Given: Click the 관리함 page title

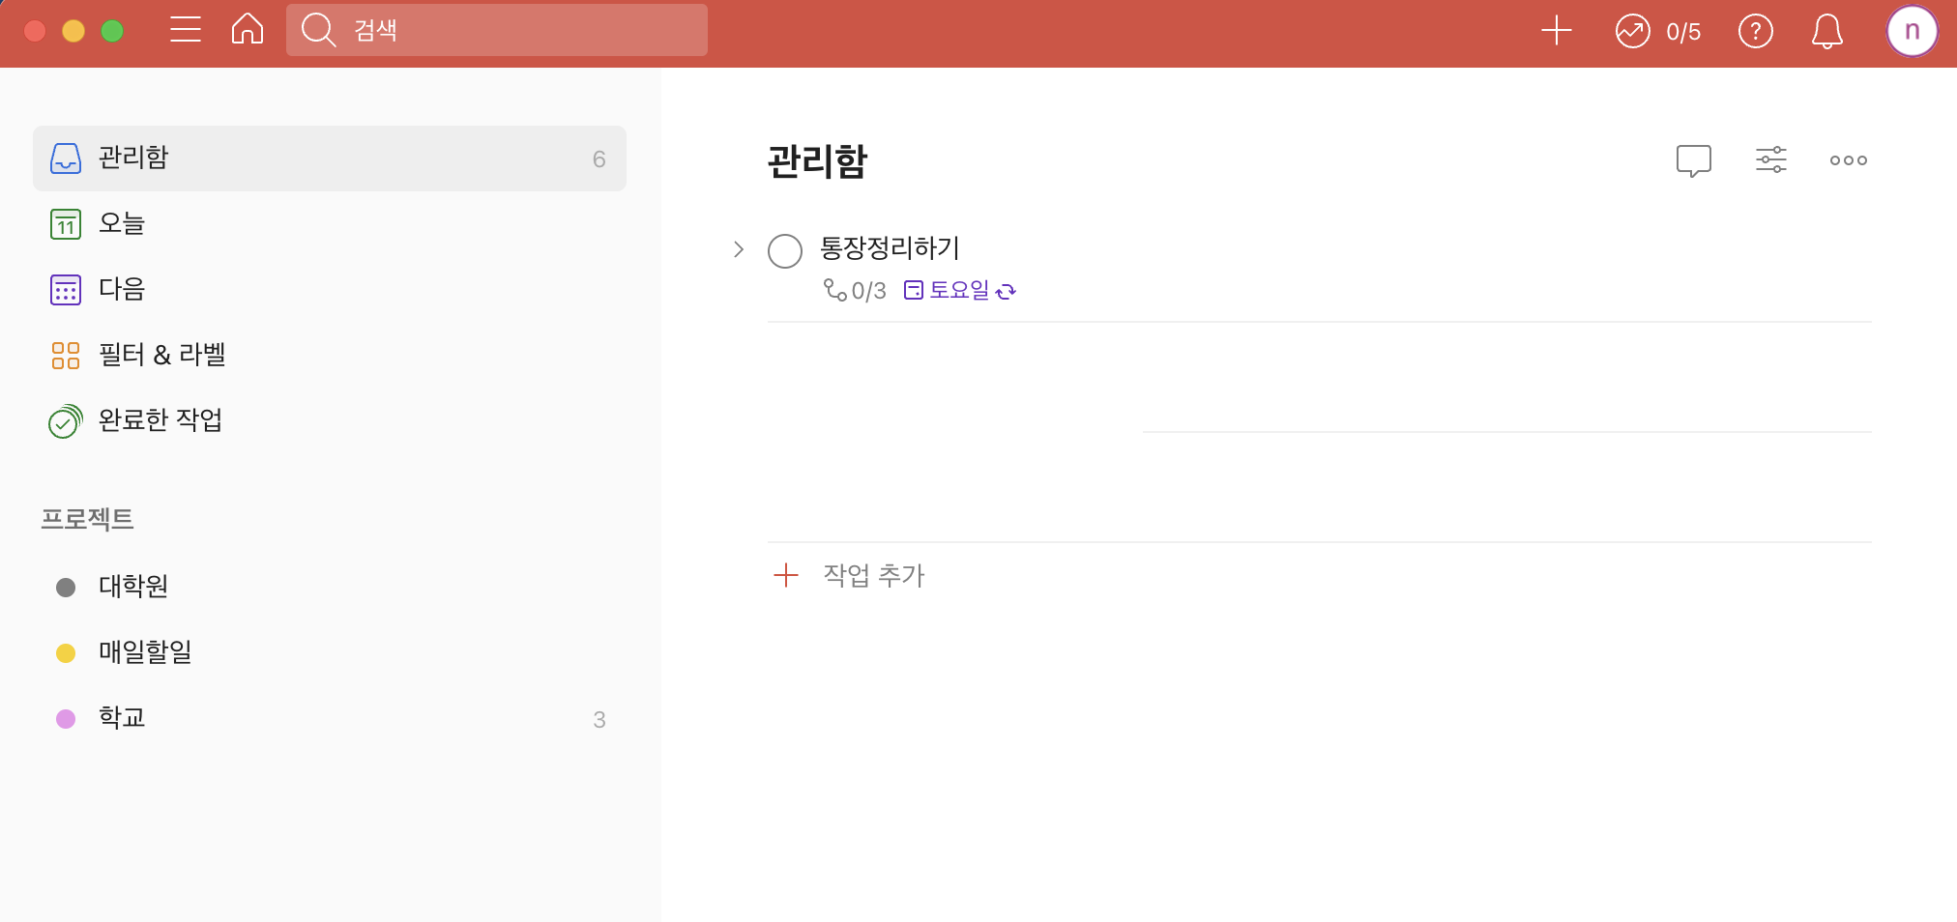Looking at the screenshot, I should pyautogui.click(x=817, y=161).
